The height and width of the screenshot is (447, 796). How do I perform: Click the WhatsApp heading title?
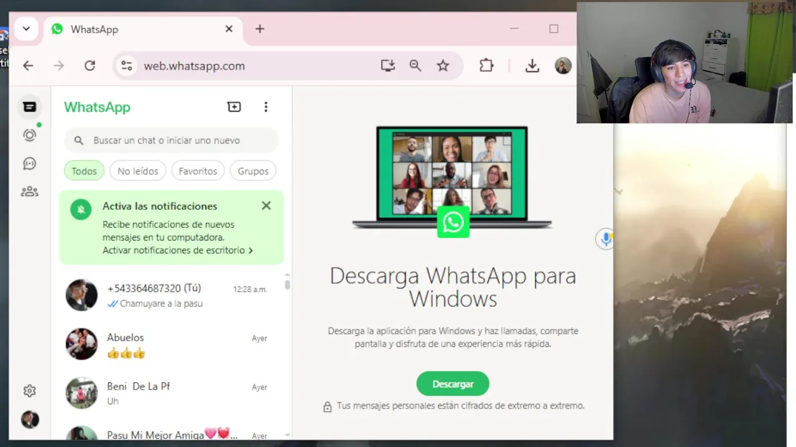tap(97, 107)
